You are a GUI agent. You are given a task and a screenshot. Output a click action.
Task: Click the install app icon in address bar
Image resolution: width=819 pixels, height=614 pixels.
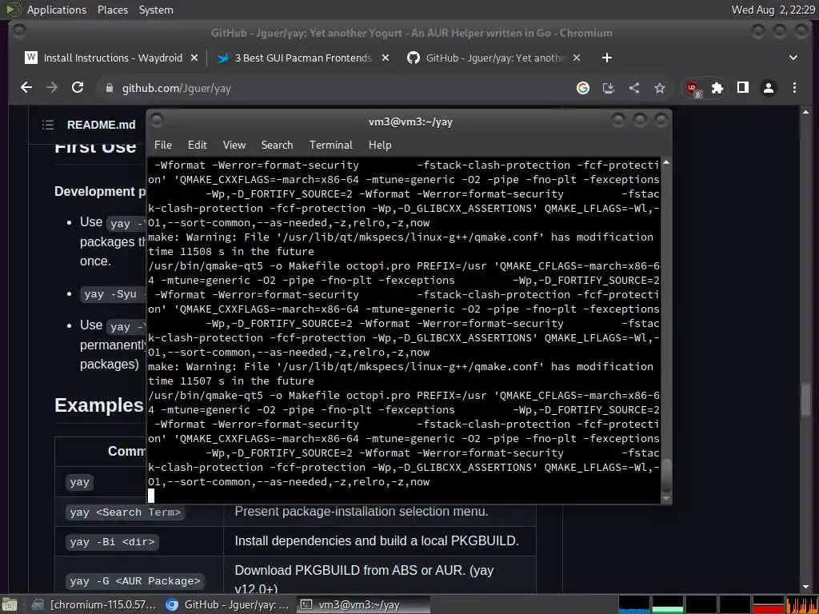pyautogui.click(x=609, y=88)
